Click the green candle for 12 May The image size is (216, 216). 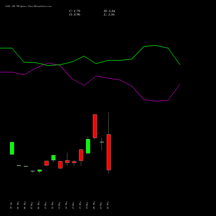point(54,158)
